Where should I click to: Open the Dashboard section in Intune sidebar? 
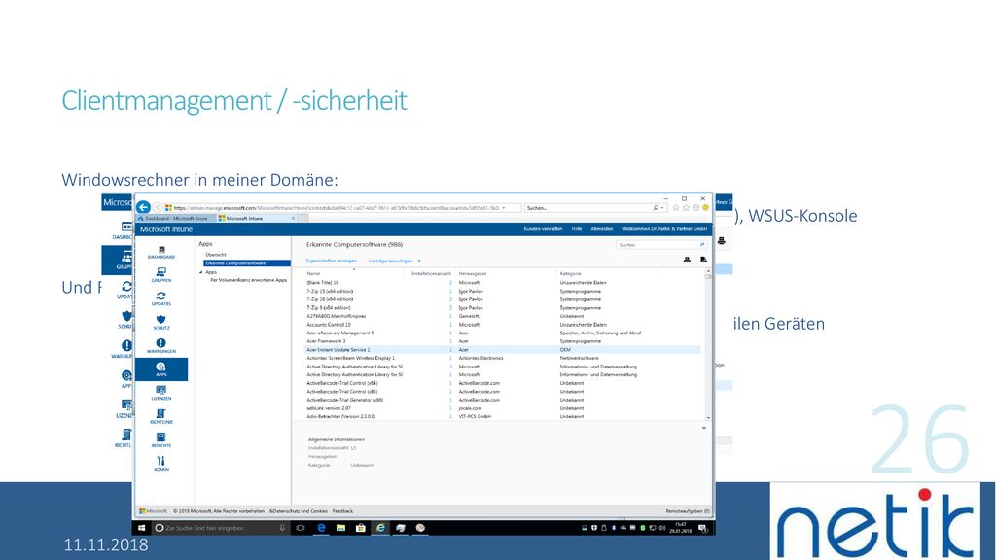pyautogui.click(x=161, y=253)
